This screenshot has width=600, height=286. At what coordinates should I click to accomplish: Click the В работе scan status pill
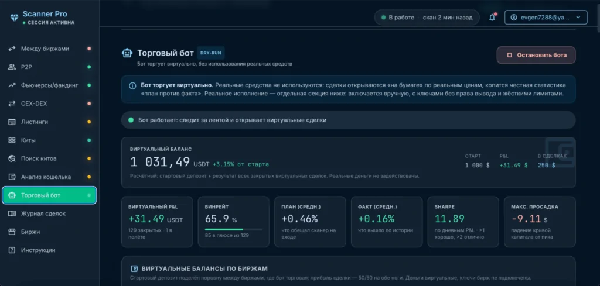point(427,17)
